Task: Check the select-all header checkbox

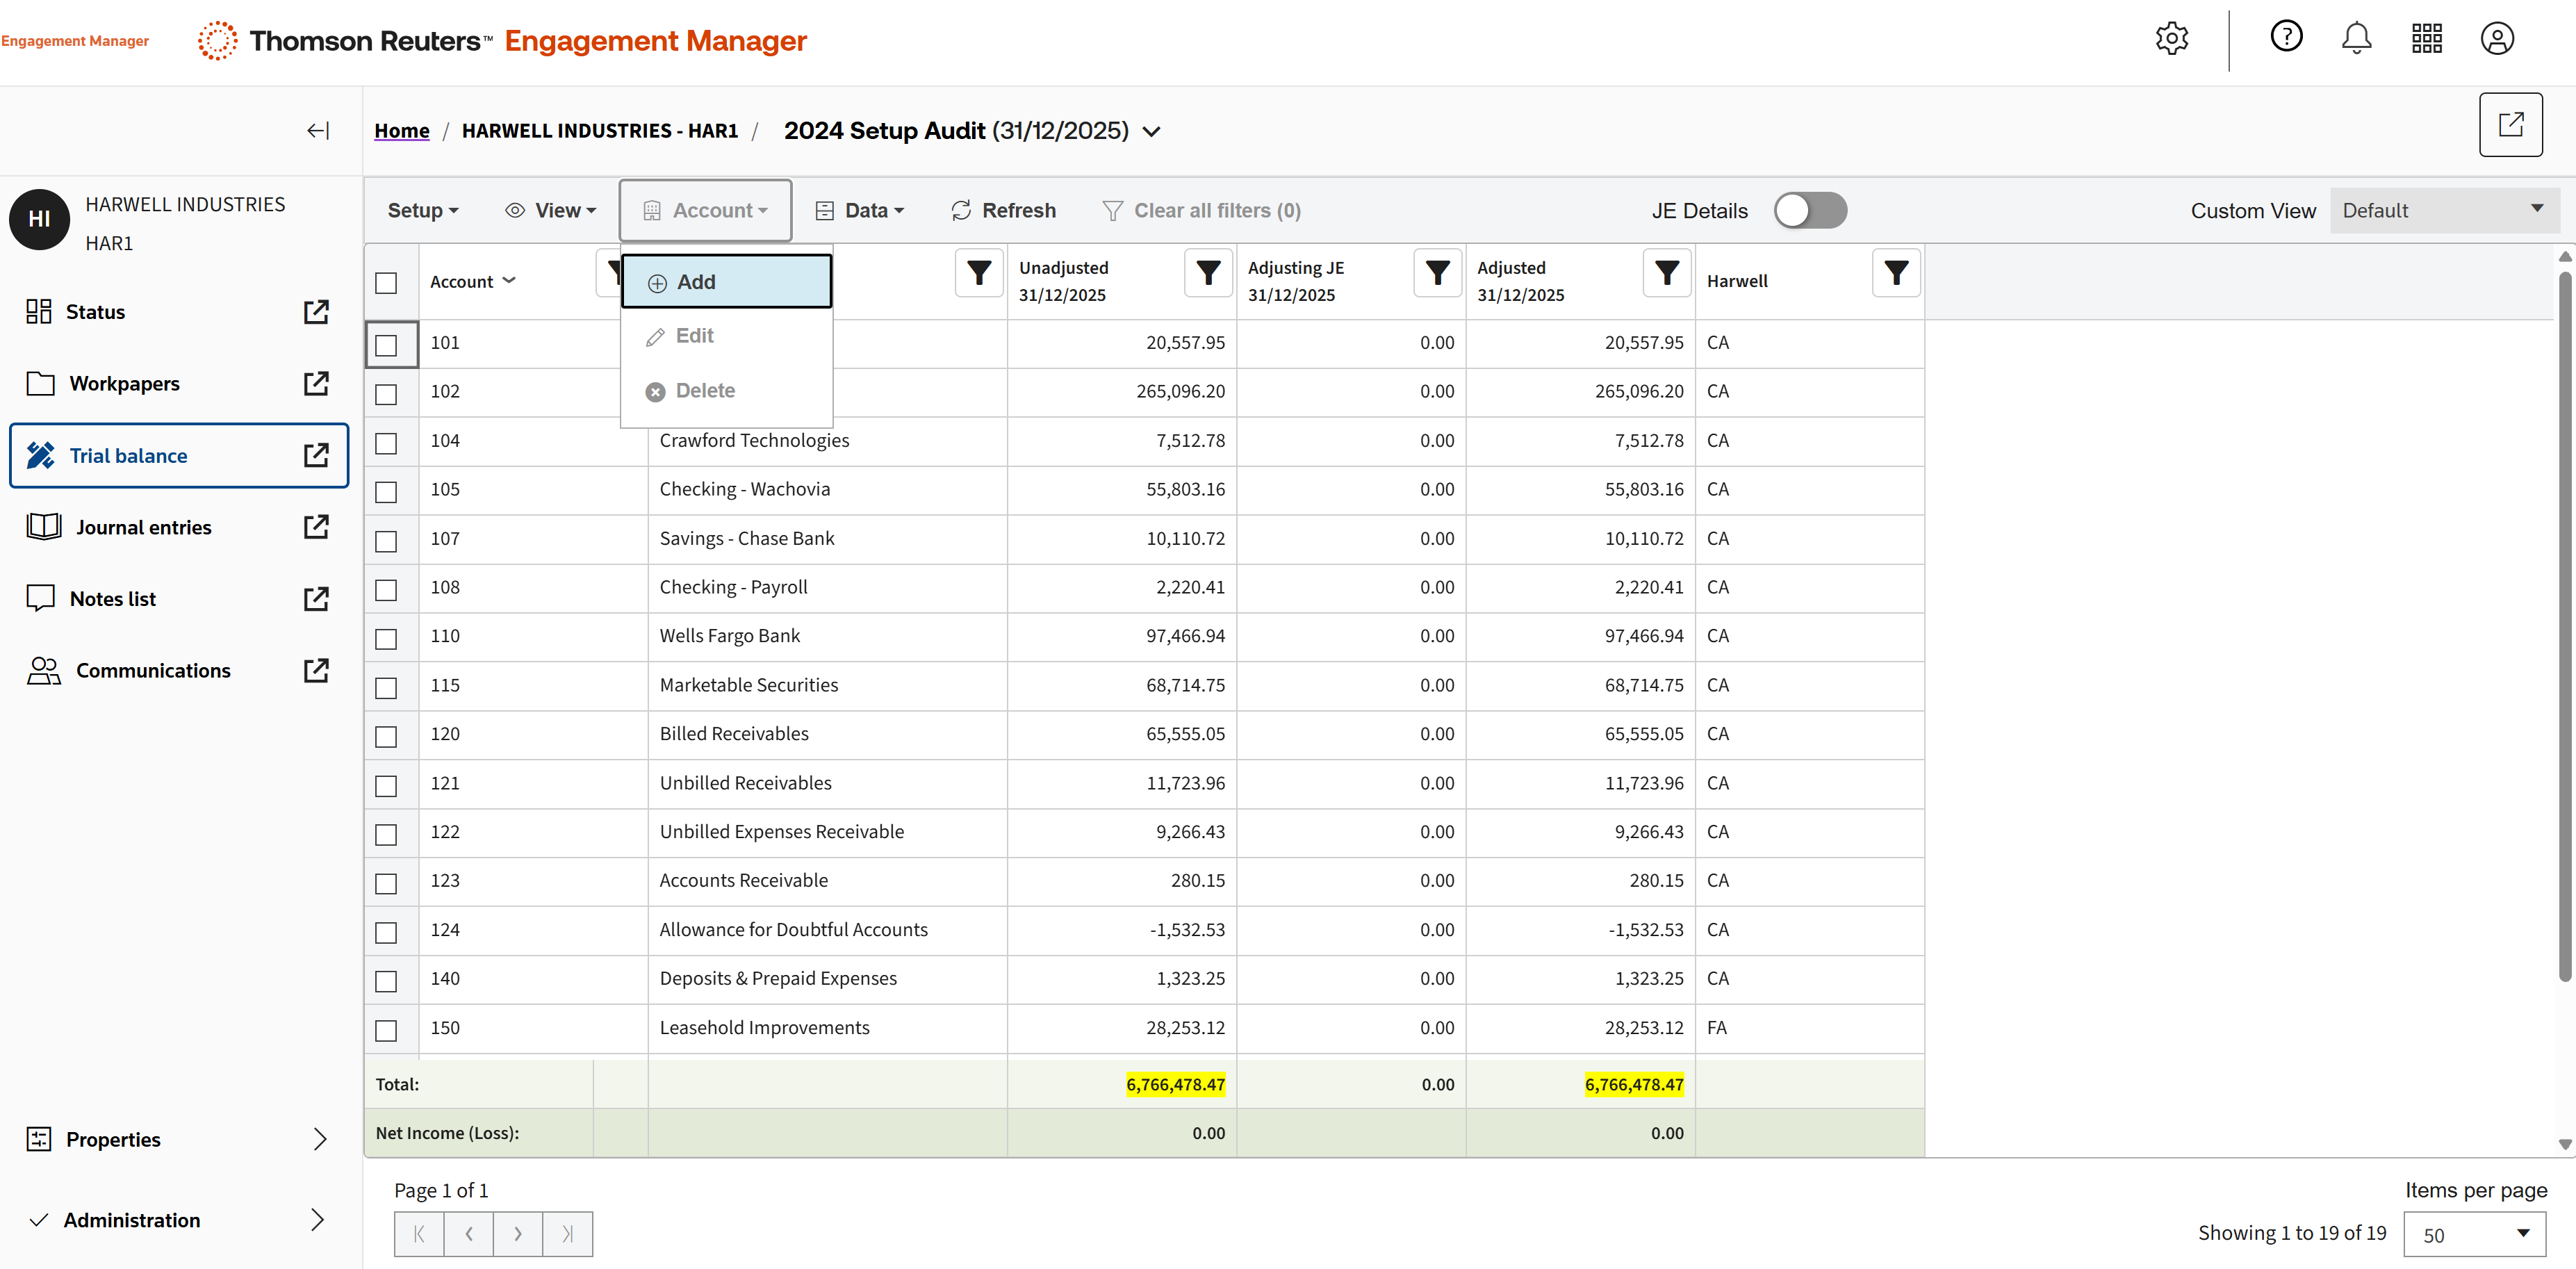Action: pos(386,283)
